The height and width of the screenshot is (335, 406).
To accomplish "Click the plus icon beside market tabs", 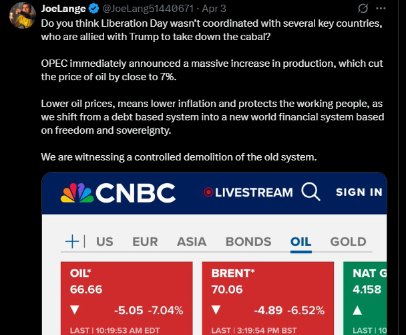I will pos(72,241).
